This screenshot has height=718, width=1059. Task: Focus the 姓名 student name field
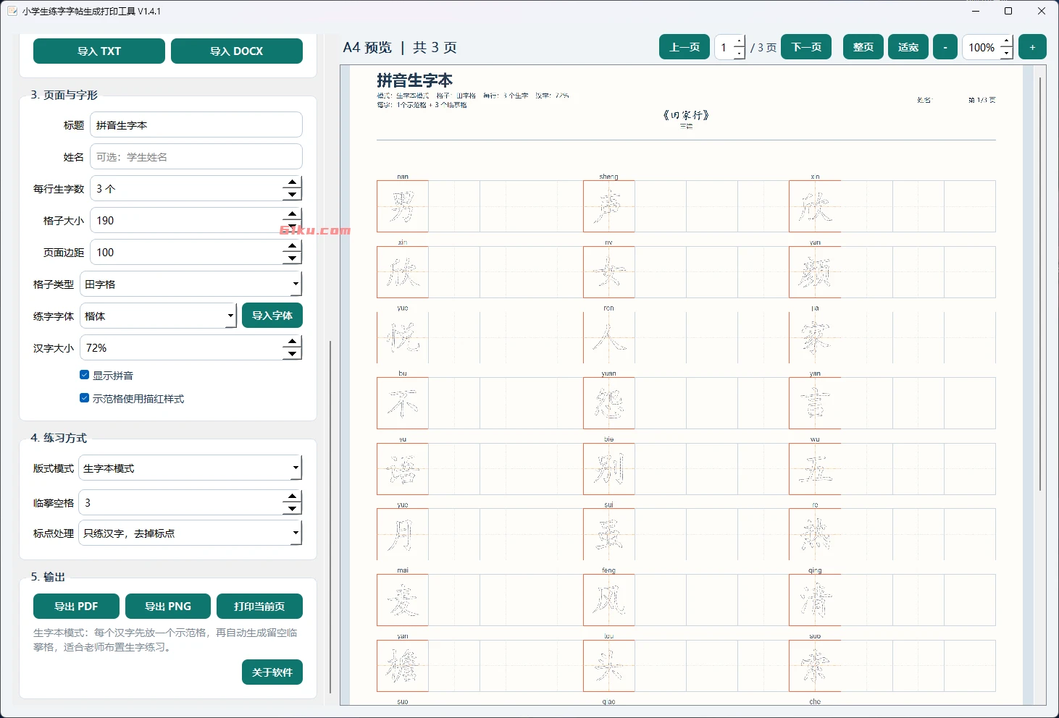[196, 156]
